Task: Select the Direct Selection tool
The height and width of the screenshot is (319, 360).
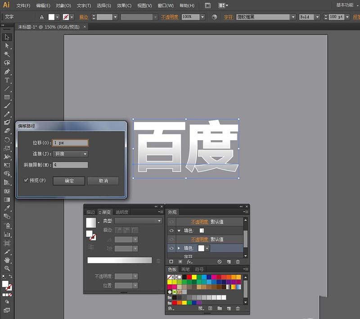Action: 7,46
